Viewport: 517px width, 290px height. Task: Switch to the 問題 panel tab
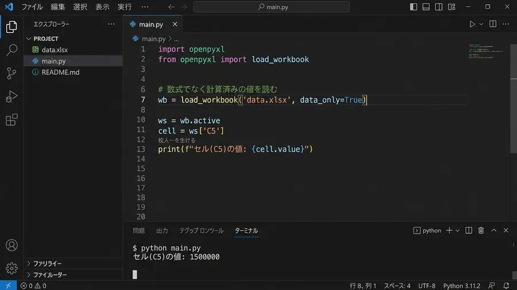click(x=138, y=230)
